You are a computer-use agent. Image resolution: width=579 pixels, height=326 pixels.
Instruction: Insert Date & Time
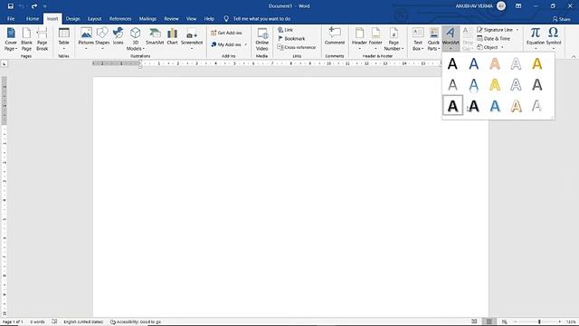click(493, 38)
